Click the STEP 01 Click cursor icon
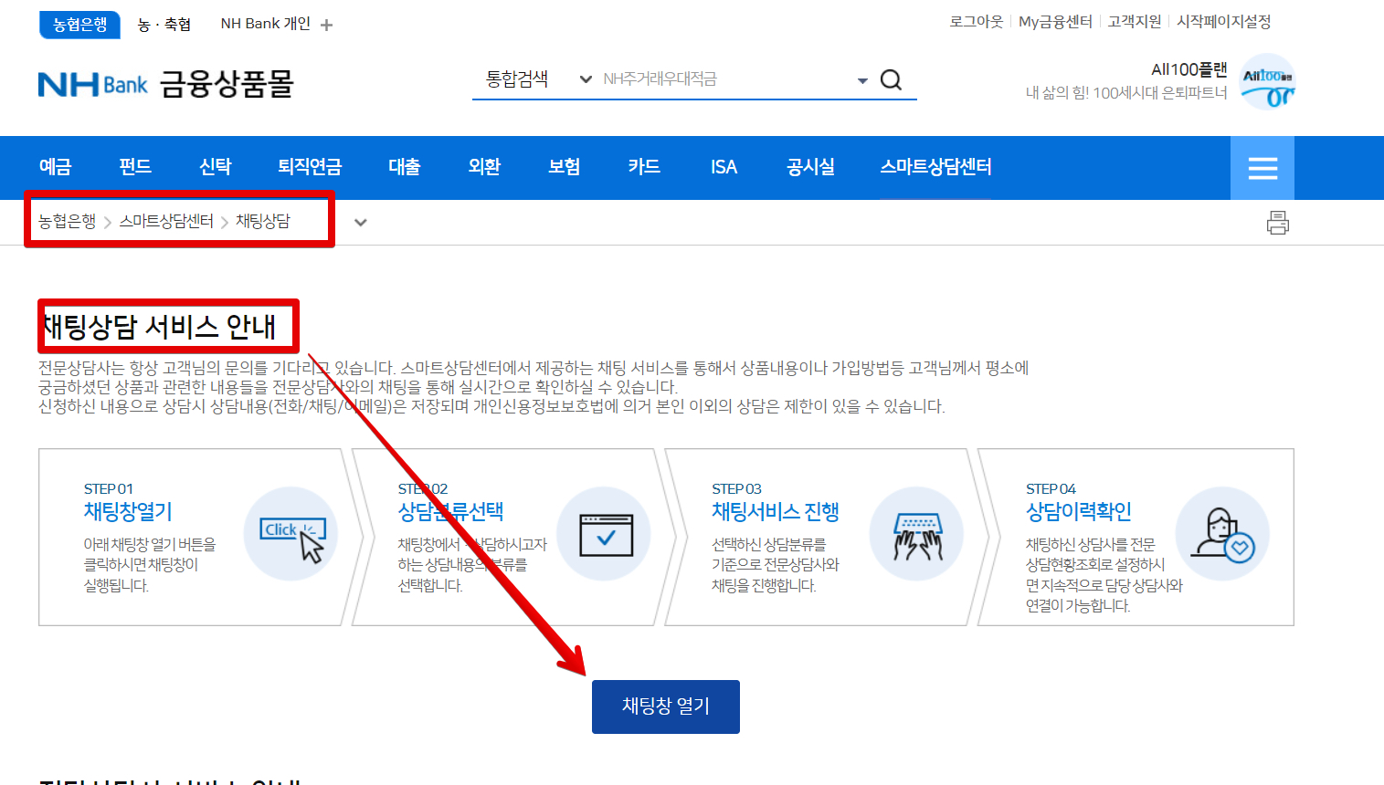 click(291, 534)
